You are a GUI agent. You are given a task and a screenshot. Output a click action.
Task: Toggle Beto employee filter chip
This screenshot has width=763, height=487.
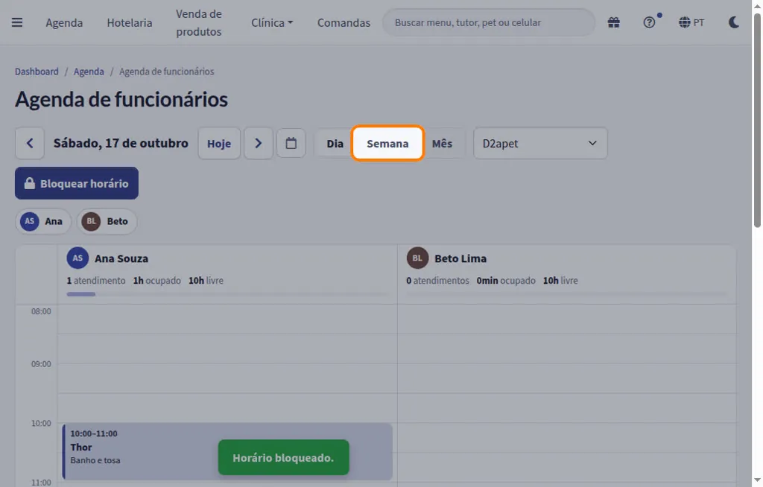(107, 221)
